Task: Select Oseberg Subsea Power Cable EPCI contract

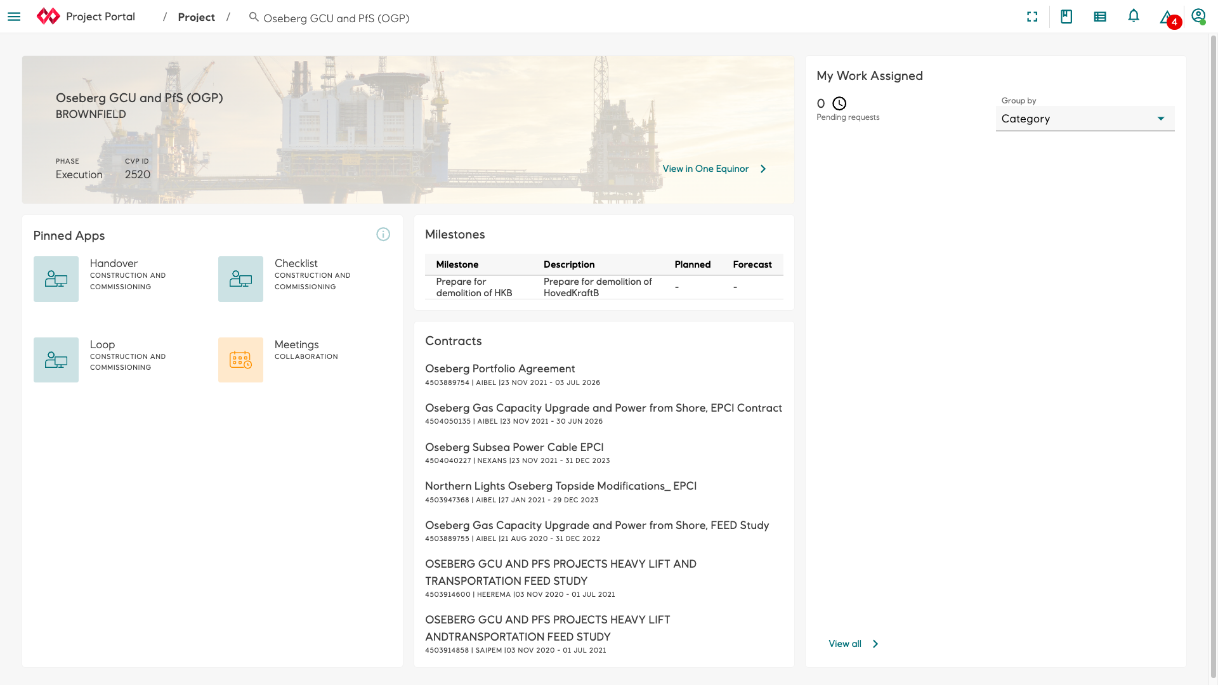Action: [514, 447]
